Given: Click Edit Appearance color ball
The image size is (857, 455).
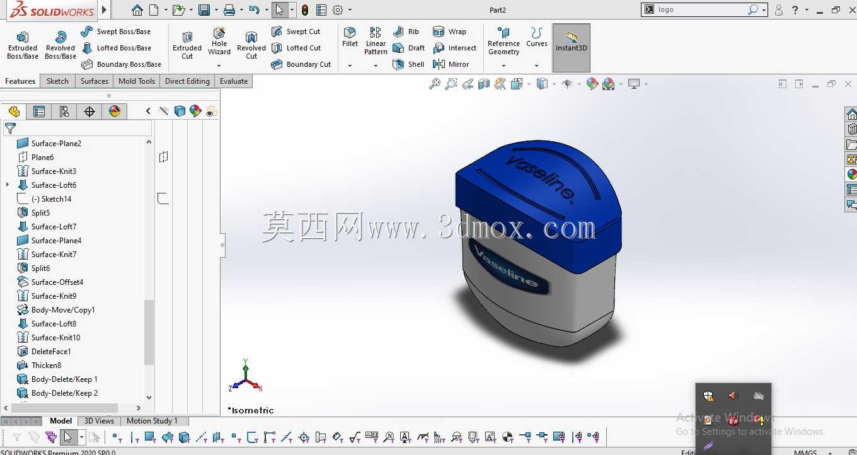Looking at the screenshot, I should [x=592, y=84].
